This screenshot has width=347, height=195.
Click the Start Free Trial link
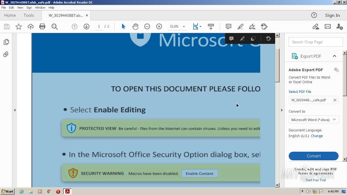(x=316, y=180)
